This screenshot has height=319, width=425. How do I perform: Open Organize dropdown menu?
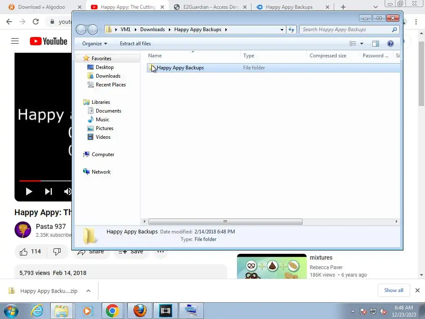(x=95, y=43)
